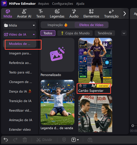Click the Dividir scissors button
137x145 pixels.
[44, 140]
